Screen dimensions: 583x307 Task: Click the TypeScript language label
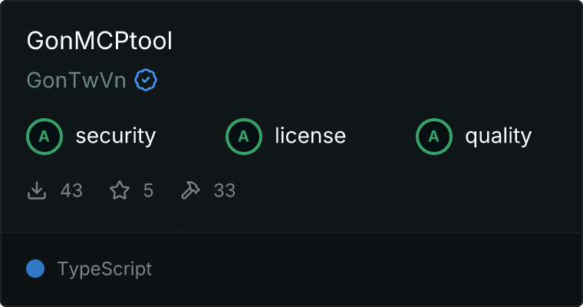click(104, 269)
